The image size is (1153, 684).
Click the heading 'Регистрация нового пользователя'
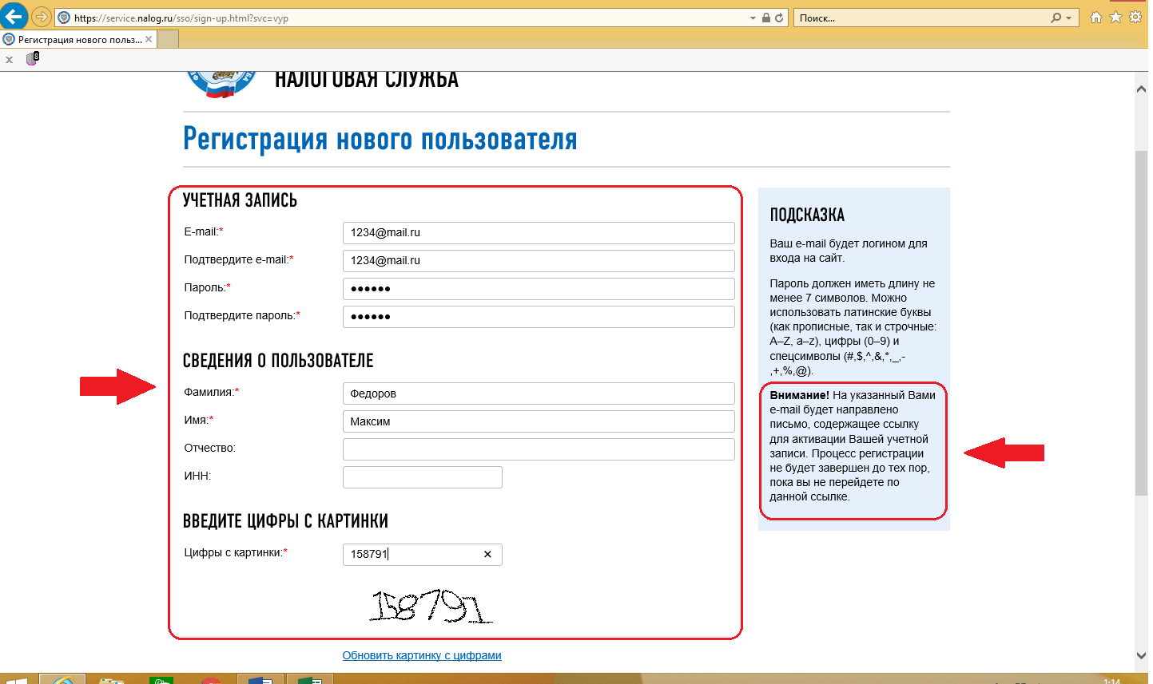[380, 139]
